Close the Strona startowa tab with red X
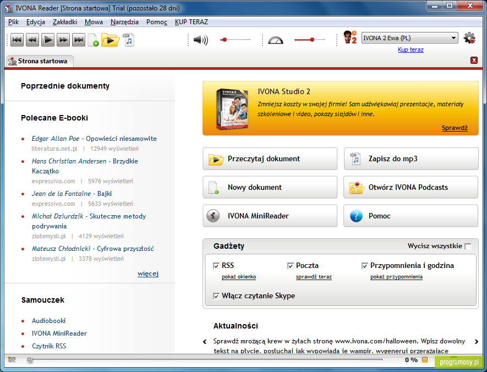The image size is (487, 372). pos(474,60)
